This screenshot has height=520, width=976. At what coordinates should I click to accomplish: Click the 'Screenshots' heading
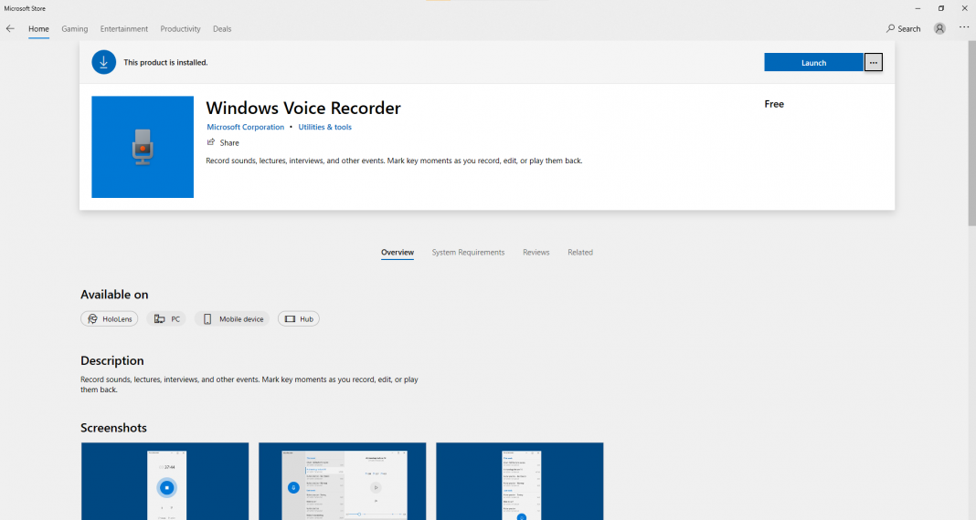click(114, 428)
